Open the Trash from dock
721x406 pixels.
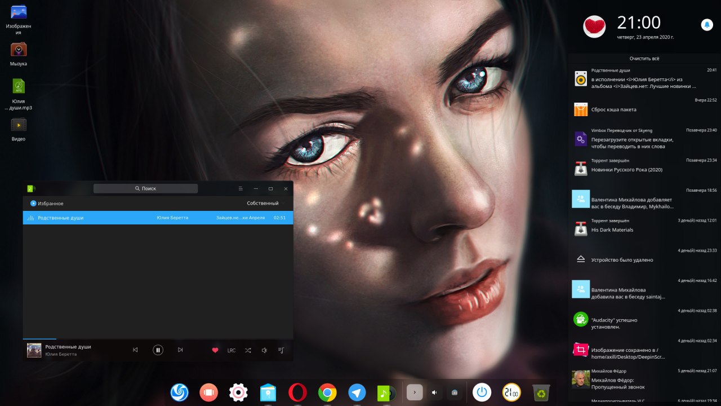click(541, 392)
